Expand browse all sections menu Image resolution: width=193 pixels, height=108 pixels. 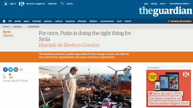[180, 21]
